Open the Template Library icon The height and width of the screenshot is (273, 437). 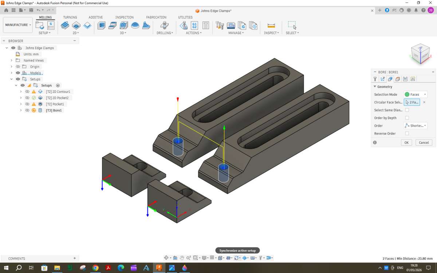coord(253,25)
